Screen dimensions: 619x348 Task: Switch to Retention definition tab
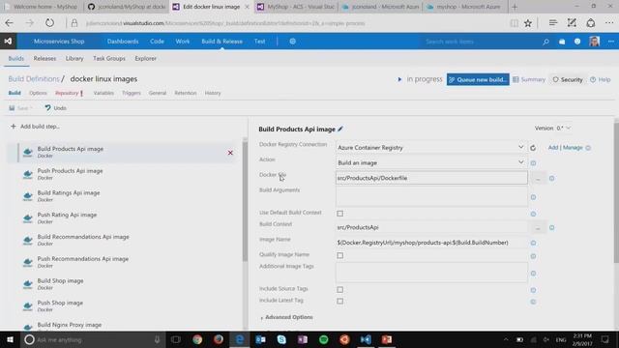(x=186, y=93)
